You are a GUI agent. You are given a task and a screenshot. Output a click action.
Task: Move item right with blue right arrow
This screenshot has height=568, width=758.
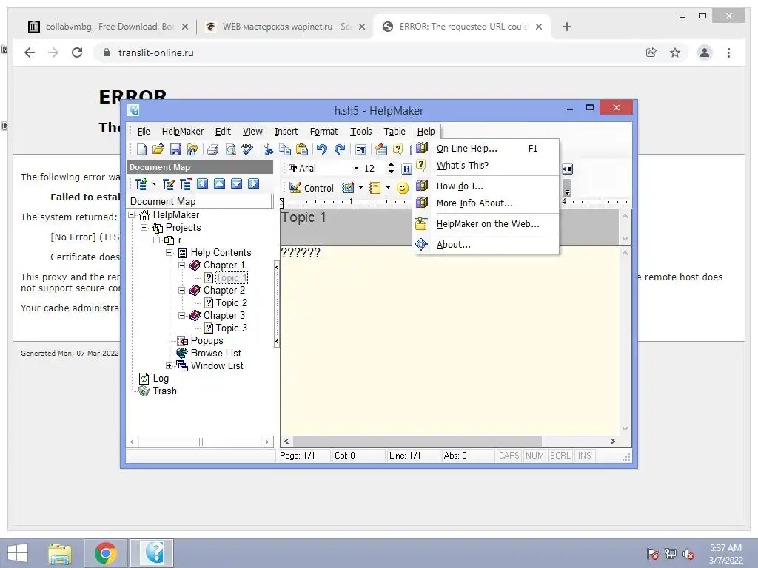click(253, 184)
